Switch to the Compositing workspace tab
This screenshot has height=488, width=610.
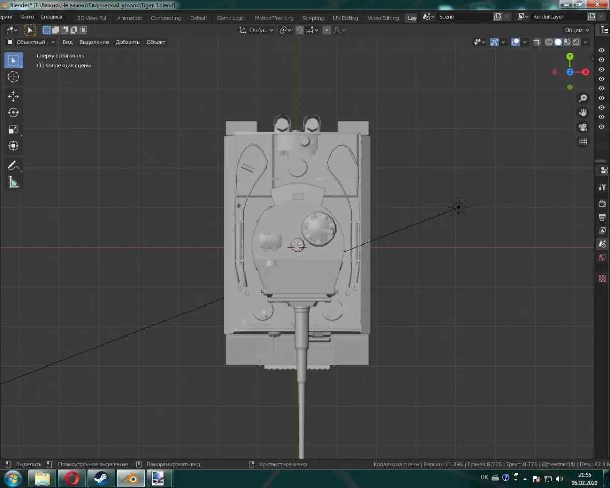click(x=166, y=18)
